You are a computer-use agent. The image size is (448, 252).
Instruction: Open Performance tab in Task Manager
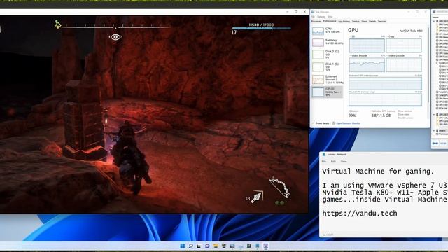pos(330,21)
